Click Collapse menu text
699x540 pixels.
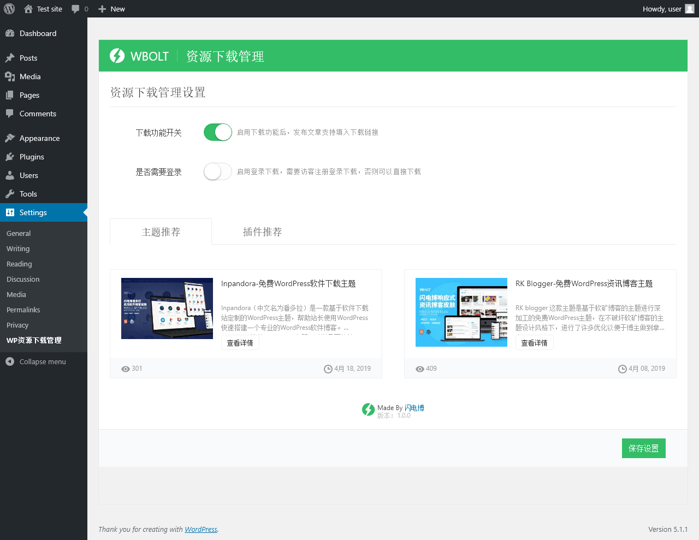click(x=43, y=361)
